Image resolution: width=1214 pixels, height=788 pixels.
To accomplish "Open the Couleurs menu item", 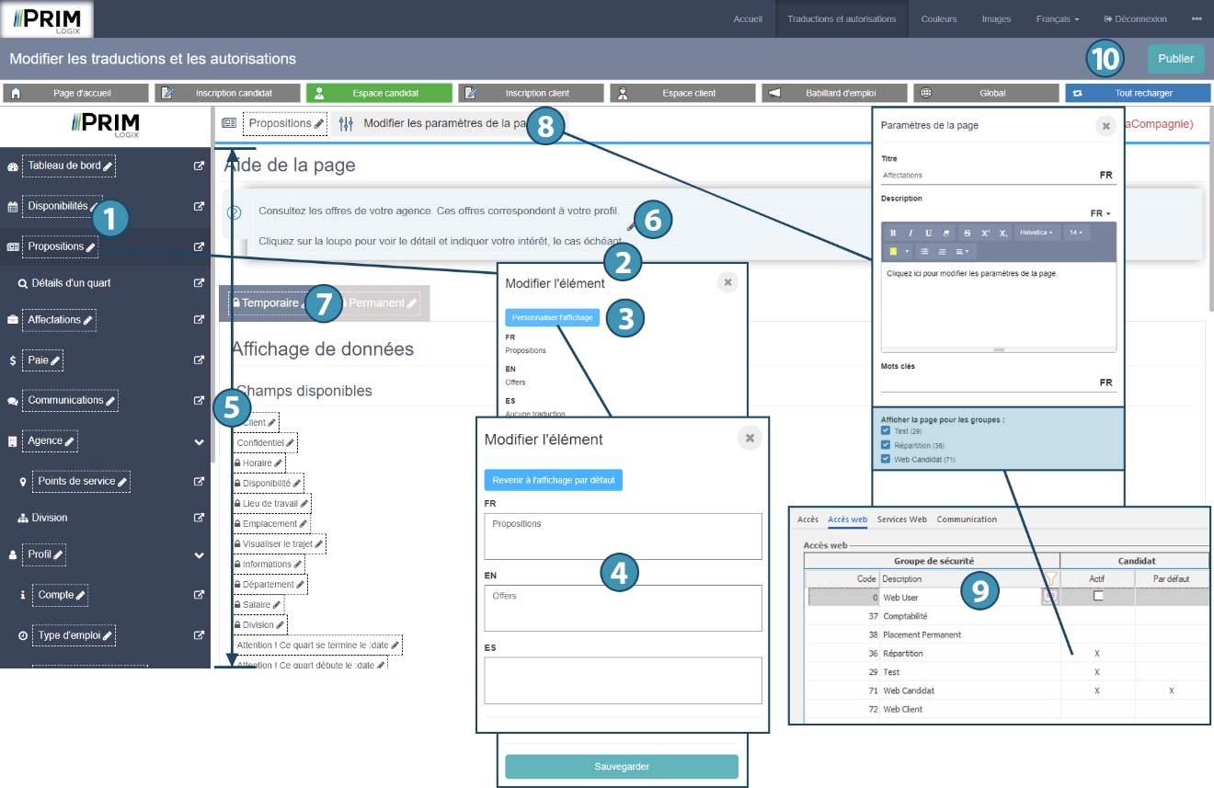I will tap(939, 18).
